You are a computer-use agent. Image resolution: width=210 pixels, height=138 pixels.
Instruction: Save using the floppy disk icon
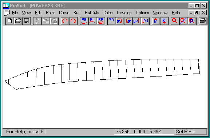(x=27, y=21)
